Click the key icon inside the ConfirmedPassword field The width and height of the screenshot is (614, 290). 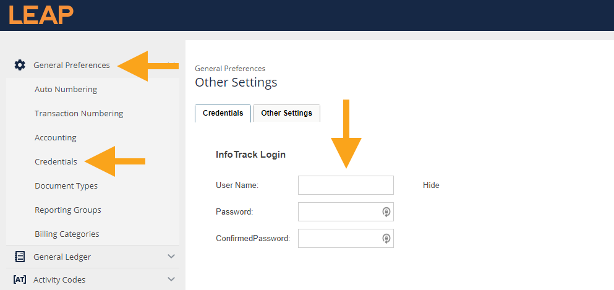(386, 238)
